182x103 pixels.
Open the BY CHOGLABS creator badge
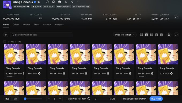point(21,7)
